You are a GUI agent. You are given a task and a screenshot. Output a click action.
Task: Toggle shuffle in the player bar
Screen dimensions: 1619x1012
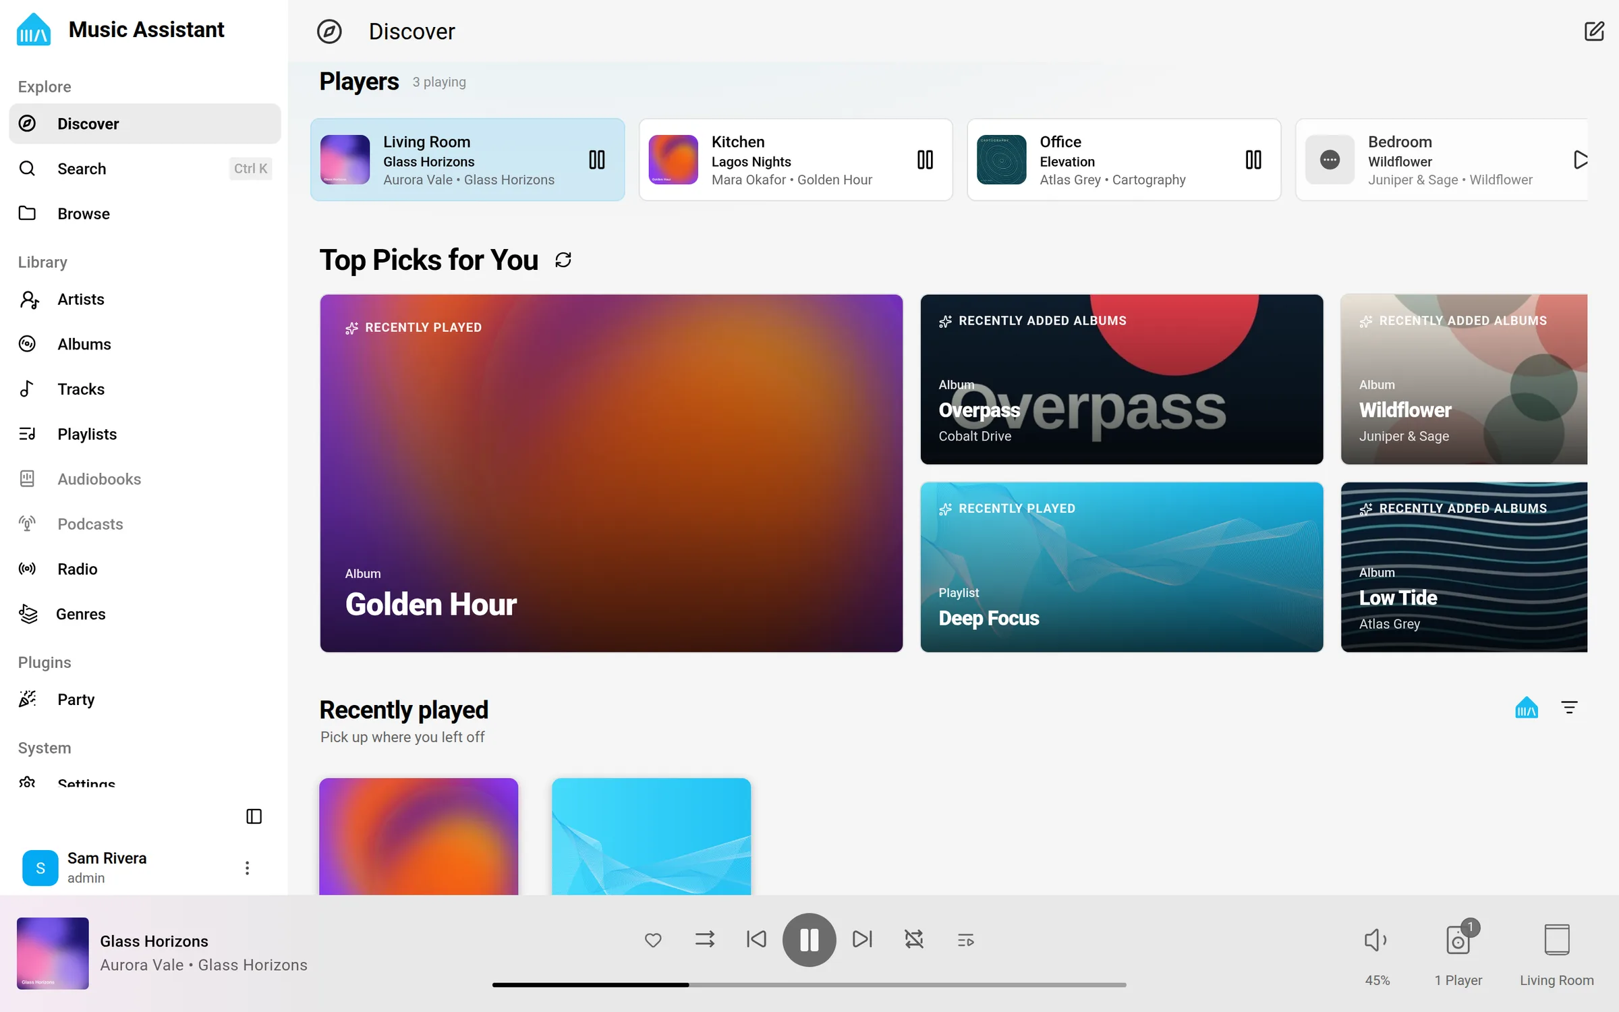pyautogui.click(x=705, y=939)
